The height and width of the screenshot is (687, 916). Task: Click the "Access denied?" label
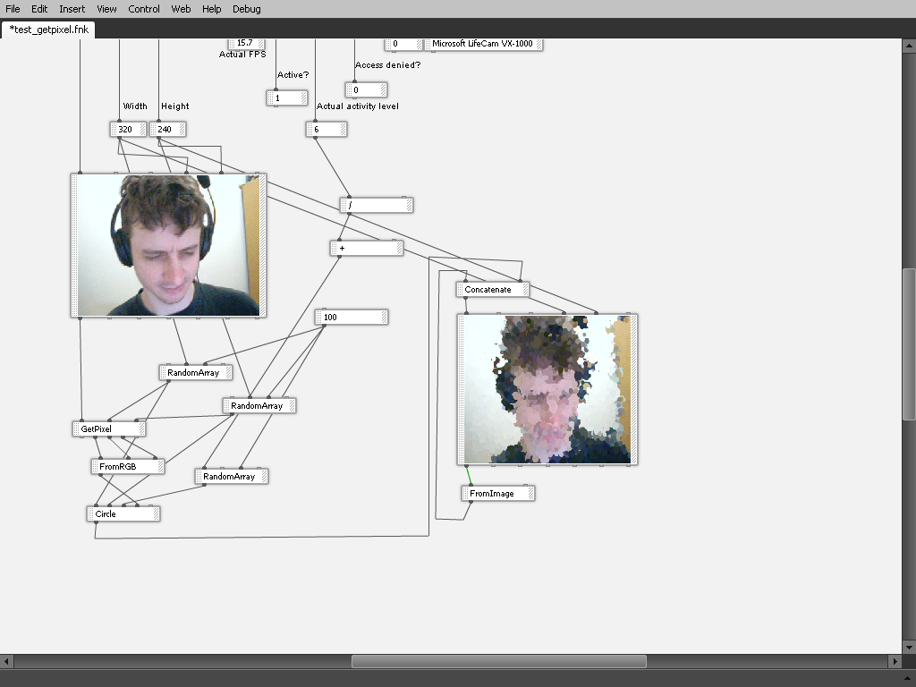[388, 64]
